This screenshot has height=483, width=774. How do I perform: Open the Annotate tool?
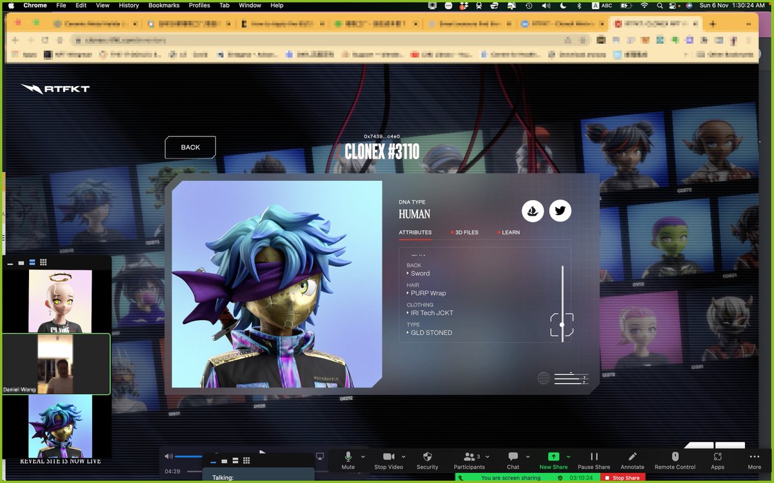(x=632, y=460)
